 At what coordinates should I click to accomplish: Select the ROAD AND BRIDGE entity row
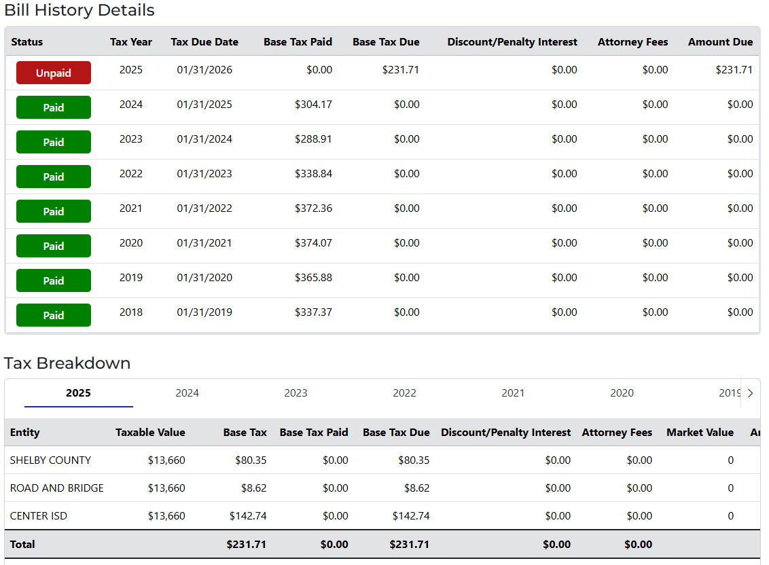point(57,488)
